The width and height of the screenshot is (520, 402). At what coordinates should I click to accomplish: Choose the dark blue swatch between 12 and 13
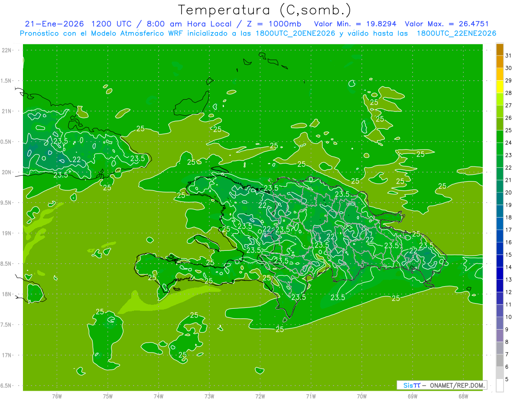[500, 286]
